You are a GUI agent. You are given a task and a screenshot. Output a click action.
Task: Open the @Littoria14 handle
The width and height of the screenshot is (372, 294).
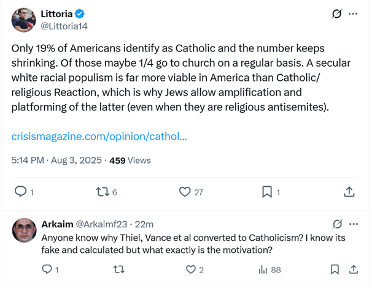[x=65, y=26]
